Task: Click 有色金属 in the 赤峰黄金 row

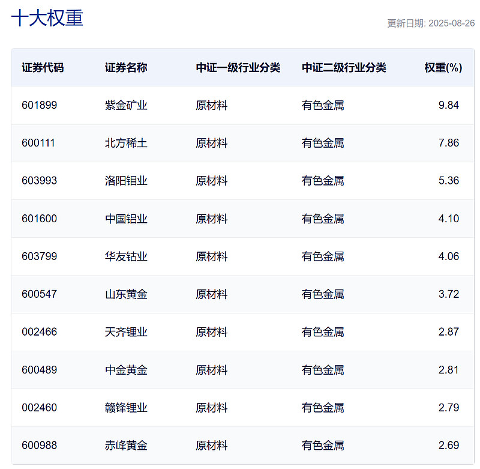Action: tap(323, 445)
